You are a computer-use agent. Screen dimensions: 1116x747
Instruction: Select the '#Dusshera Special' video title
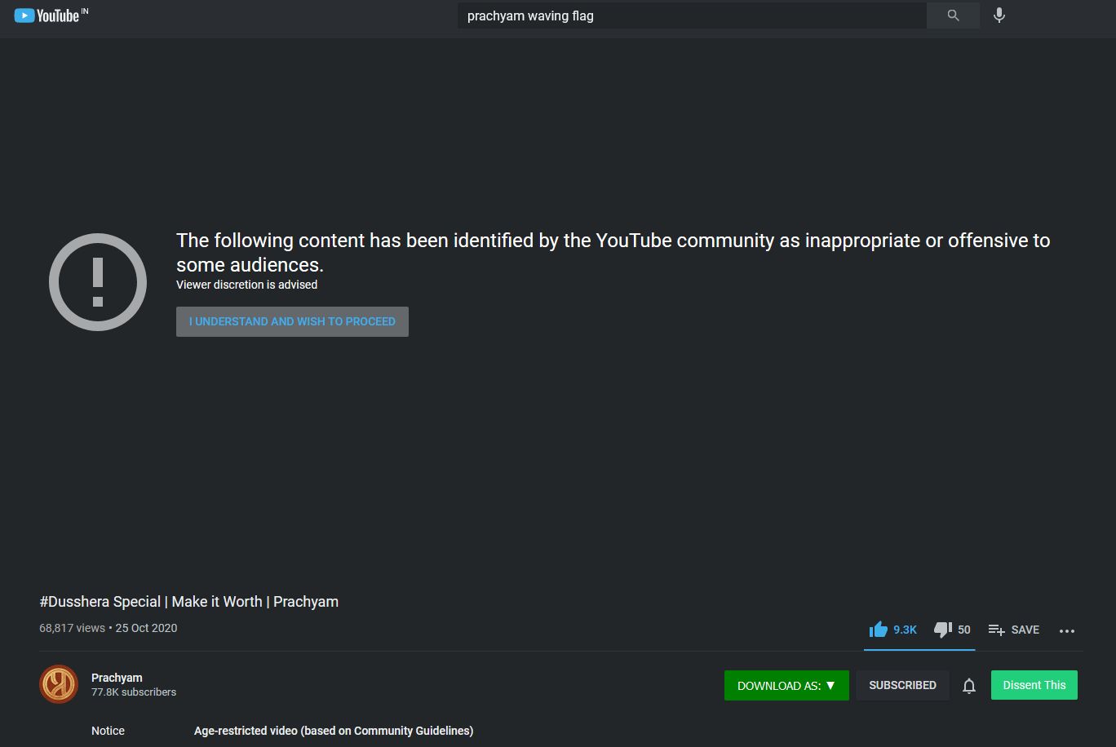(x=189, y=601)
